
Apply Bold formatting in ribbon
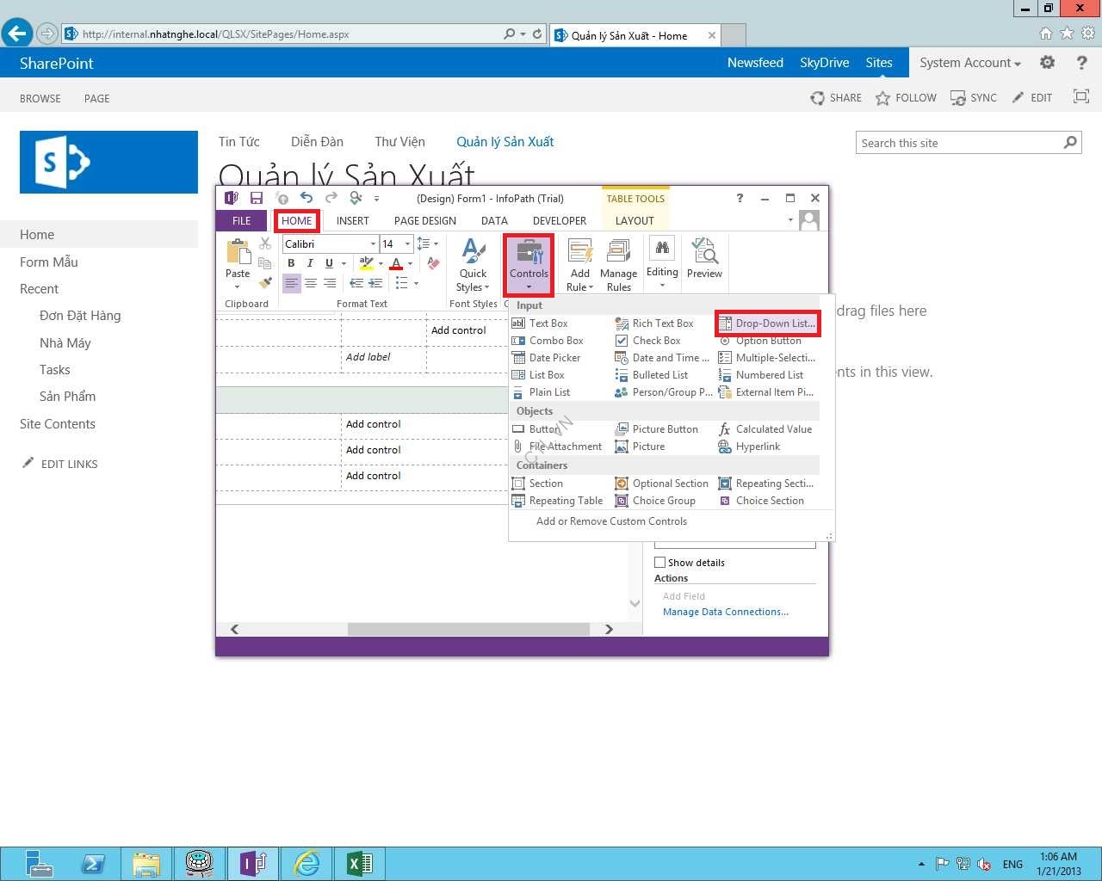(291, 263)
